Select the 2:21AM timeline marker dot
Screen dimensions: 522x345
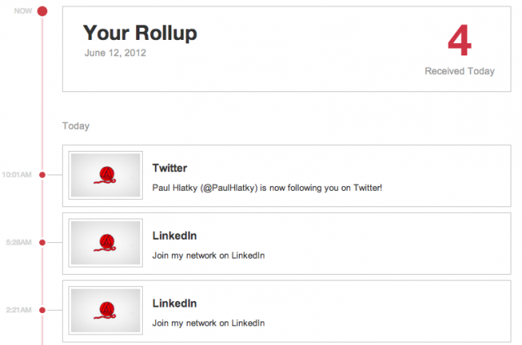point(42,310)
